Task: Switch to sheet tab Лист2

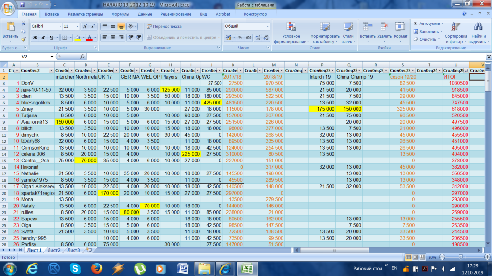Action: (53, 250)
